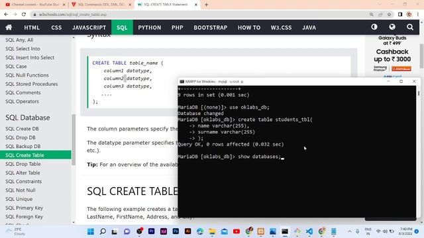The height and width of the screenshot is (238, 424).
Task: Open Microsoft Edge from taskbar
Action: 200,231
